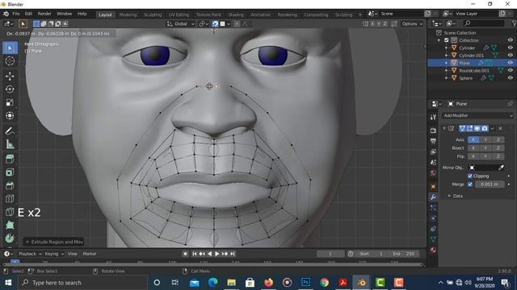Click the Merge distance 0.001 m field
517x290 pixels.
pos(490,184)
